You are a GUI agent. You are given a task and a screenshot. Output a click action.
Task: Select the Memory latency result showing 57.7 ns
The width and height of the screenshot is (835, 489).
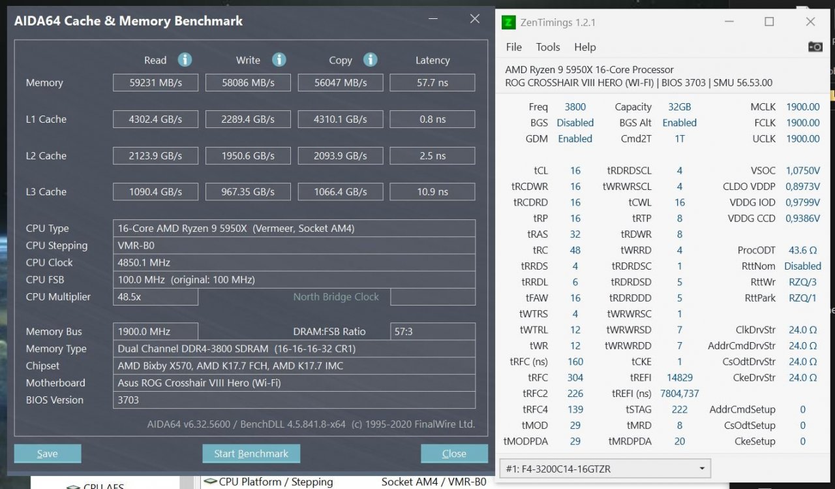432,82
